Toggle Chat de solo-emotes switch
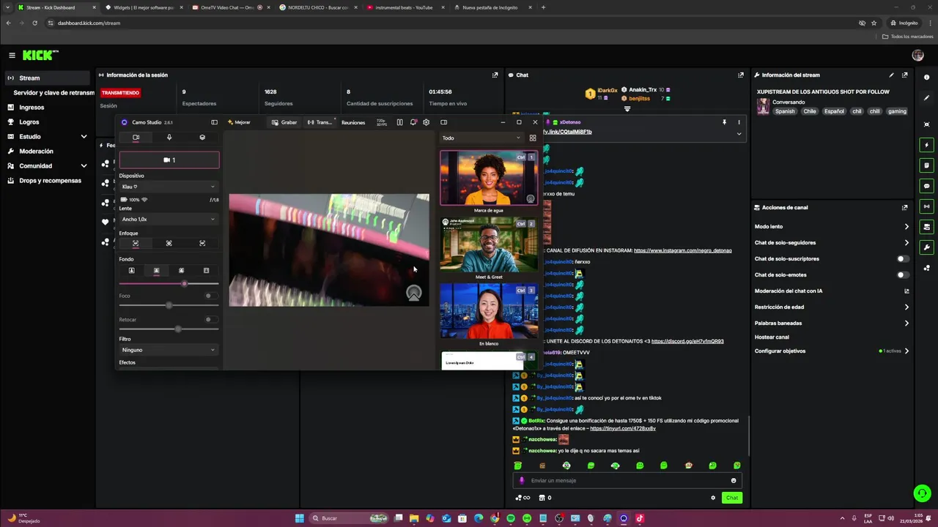This screenshot has width=938, height=527. coord(904,275)
